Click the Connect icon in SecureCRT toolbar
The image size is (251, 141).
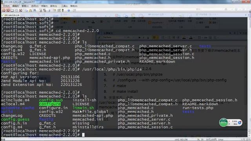(x=4, y=11)
